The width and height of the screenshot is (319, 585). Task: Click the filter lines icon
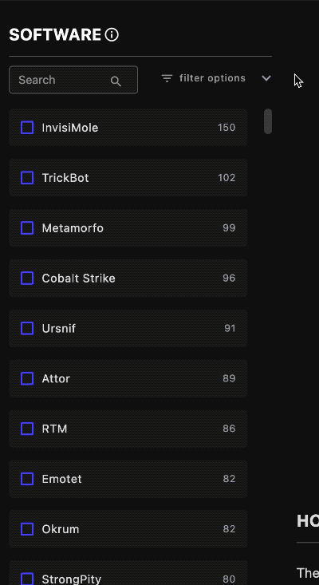pos(167,78)
